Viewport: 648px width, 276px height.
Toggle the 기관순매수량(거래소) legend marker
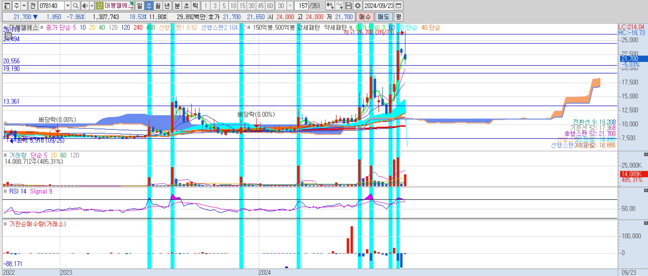pos(5,224)
